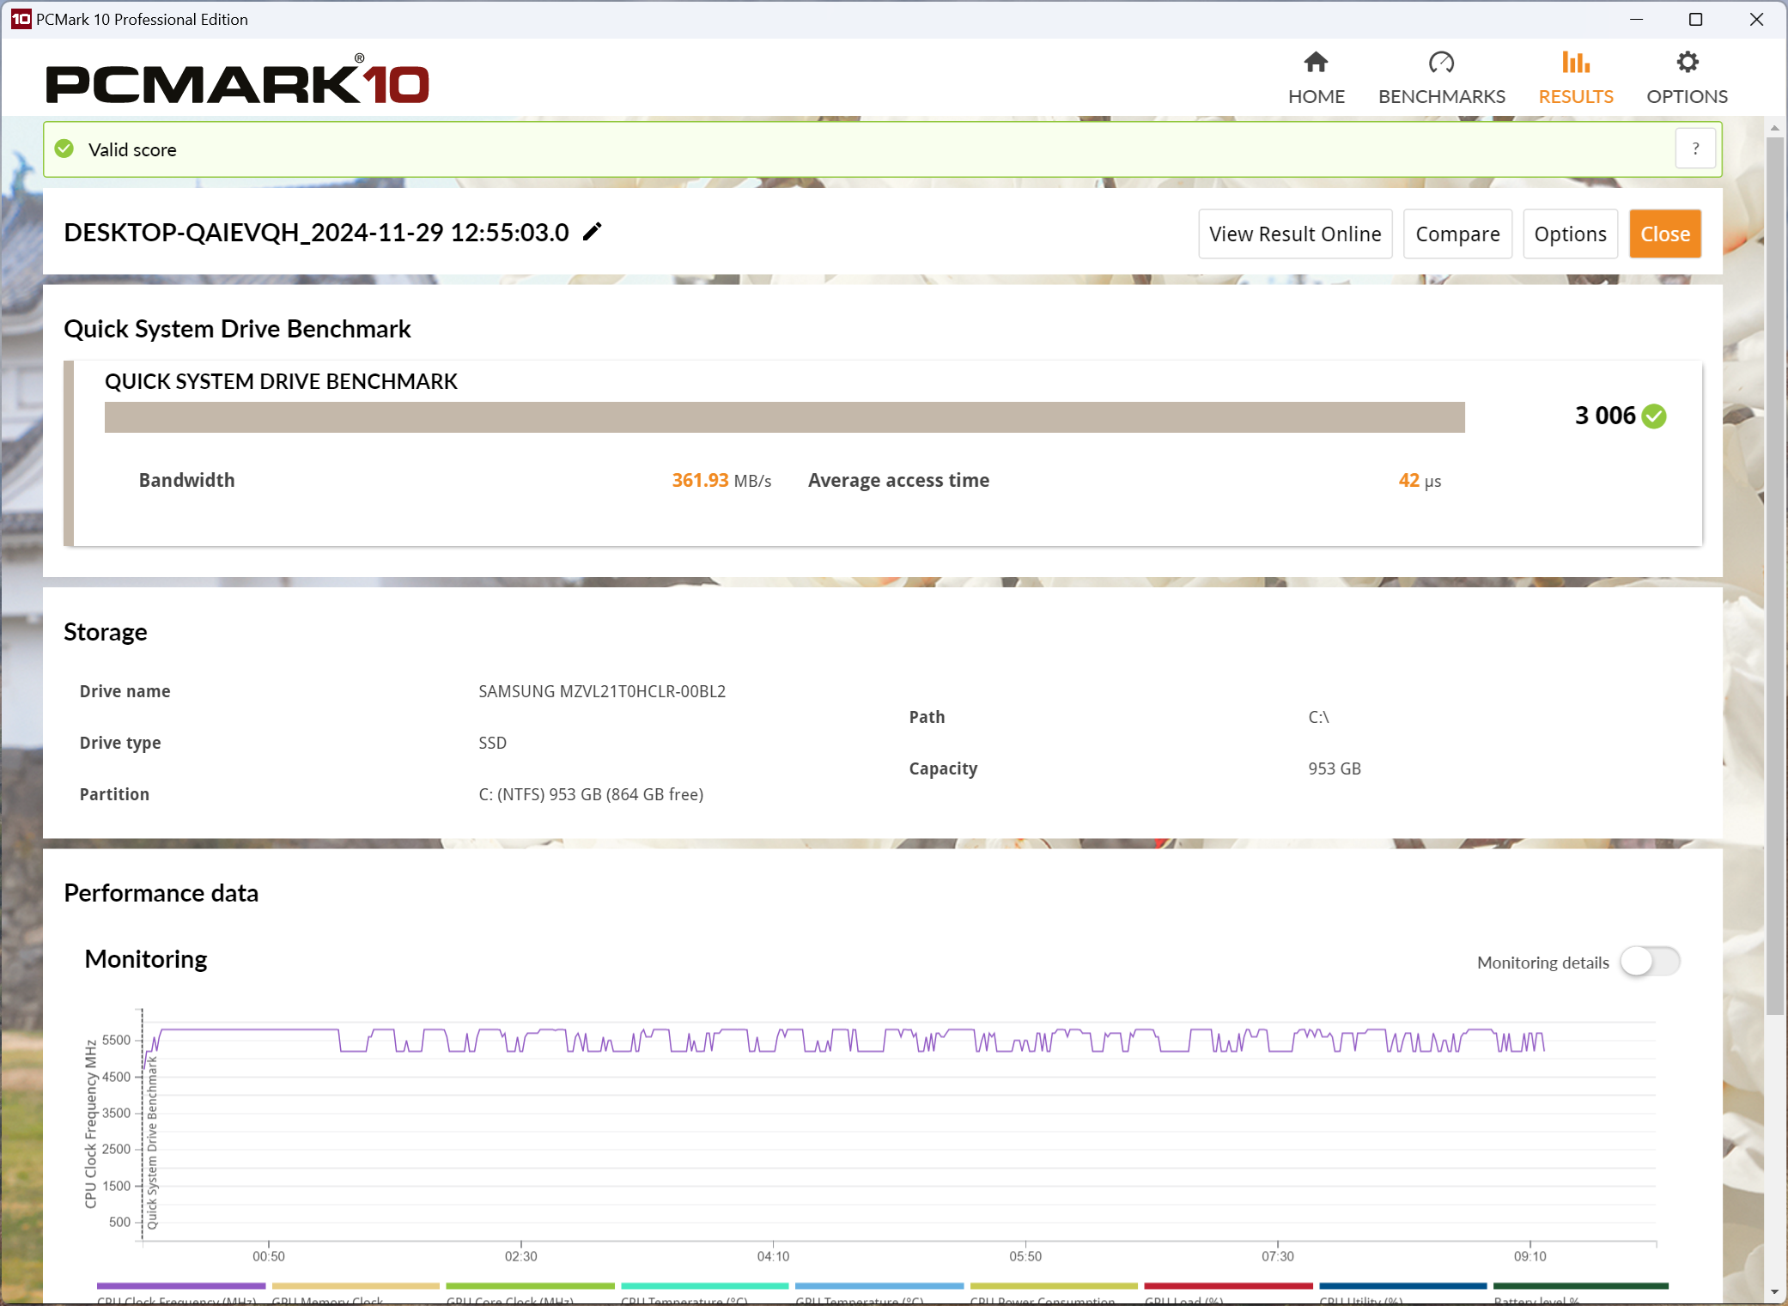Click the pencil icon to rename result
Viewport: 1788px width, 1306px height.
(x=593, y=232)
